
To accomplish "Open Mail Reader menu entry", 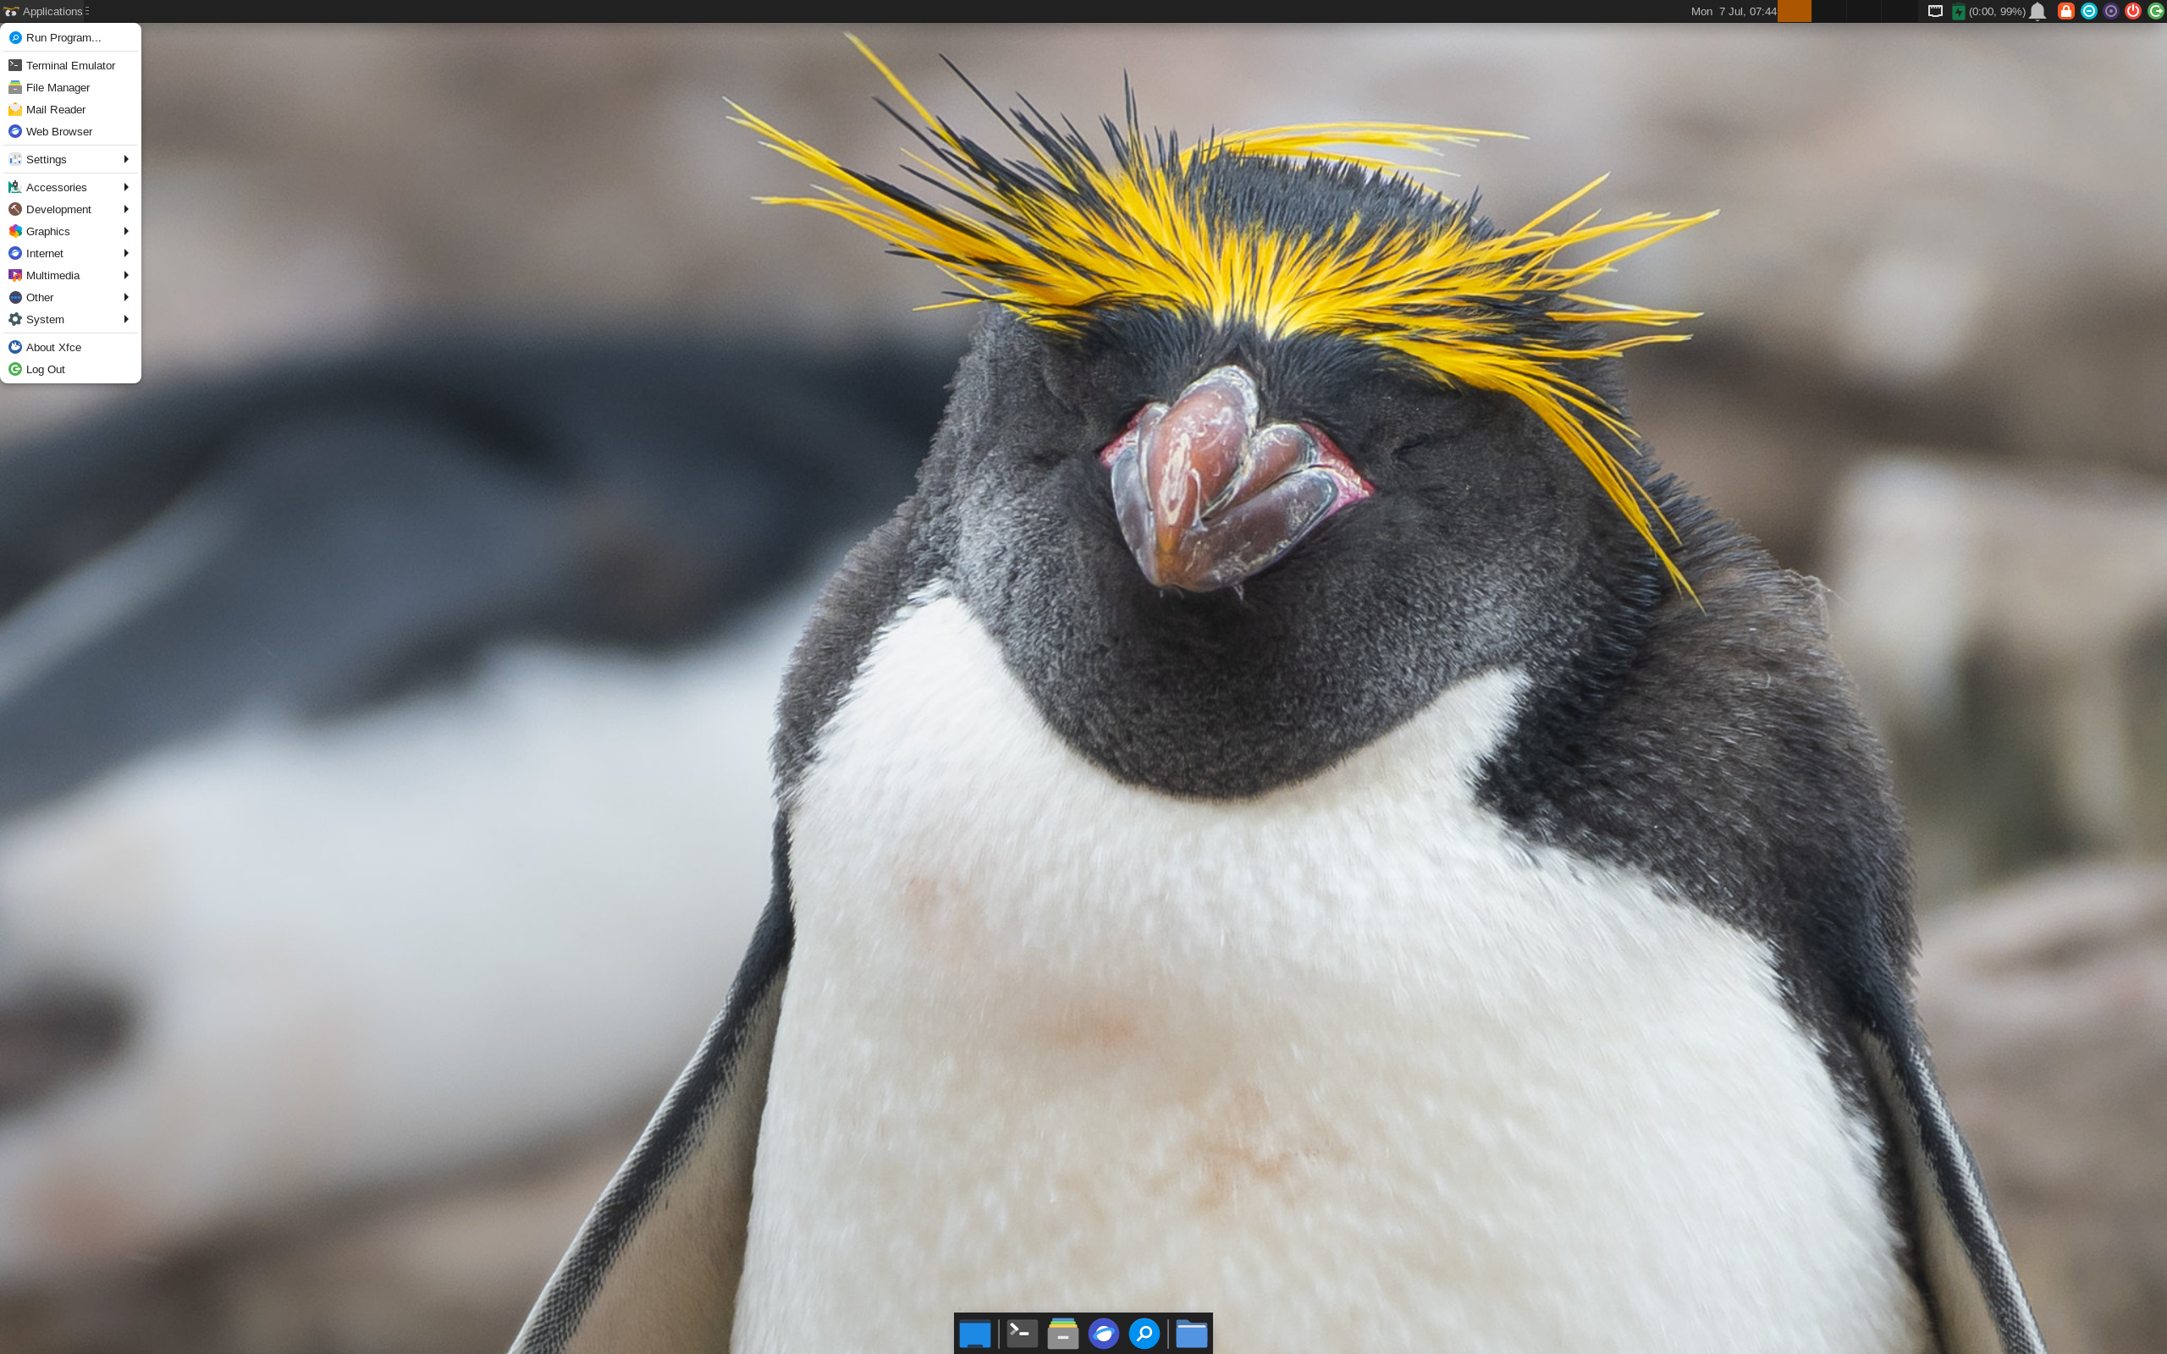I will (x=71, y=109).
